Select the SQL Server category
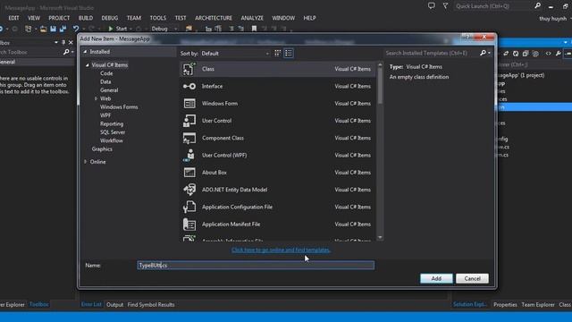Screen dimensions: 572x322 [x=113, y=132]
